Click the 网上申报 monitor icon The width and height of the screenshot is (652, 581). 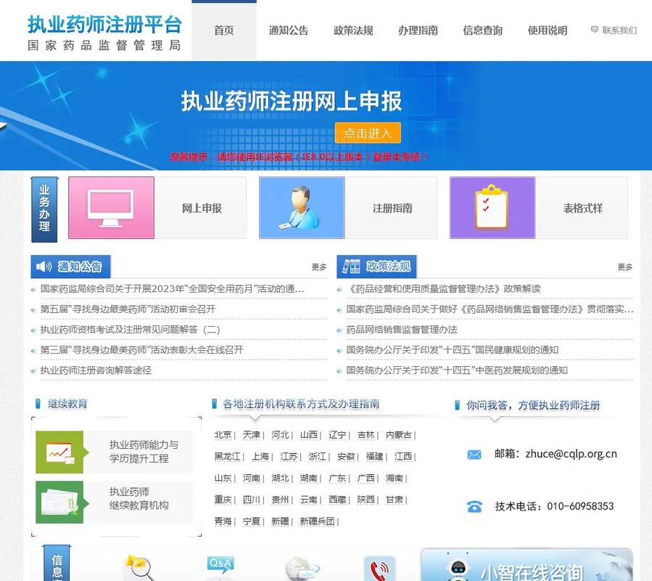tap(110, 209)
